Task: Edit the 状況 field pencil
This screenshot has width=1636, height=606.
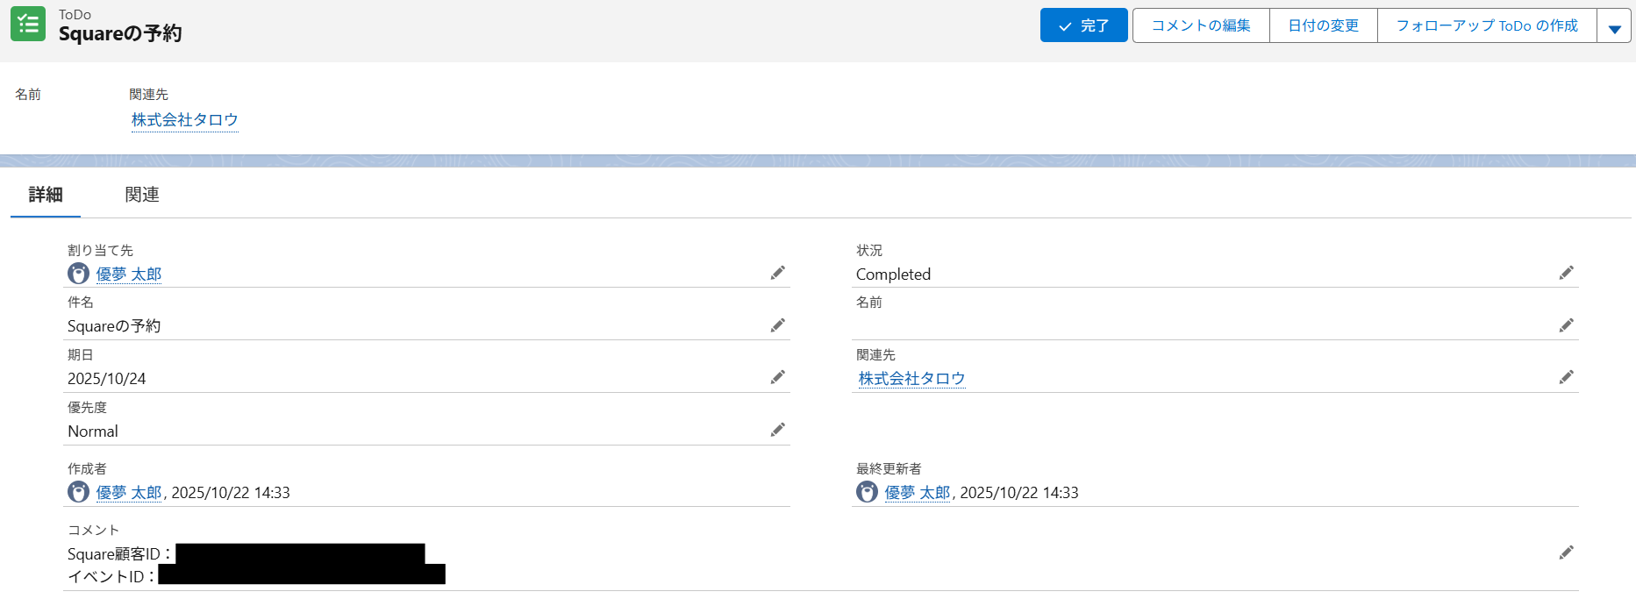Action: pyautogui.click(x=1566, y=274)
